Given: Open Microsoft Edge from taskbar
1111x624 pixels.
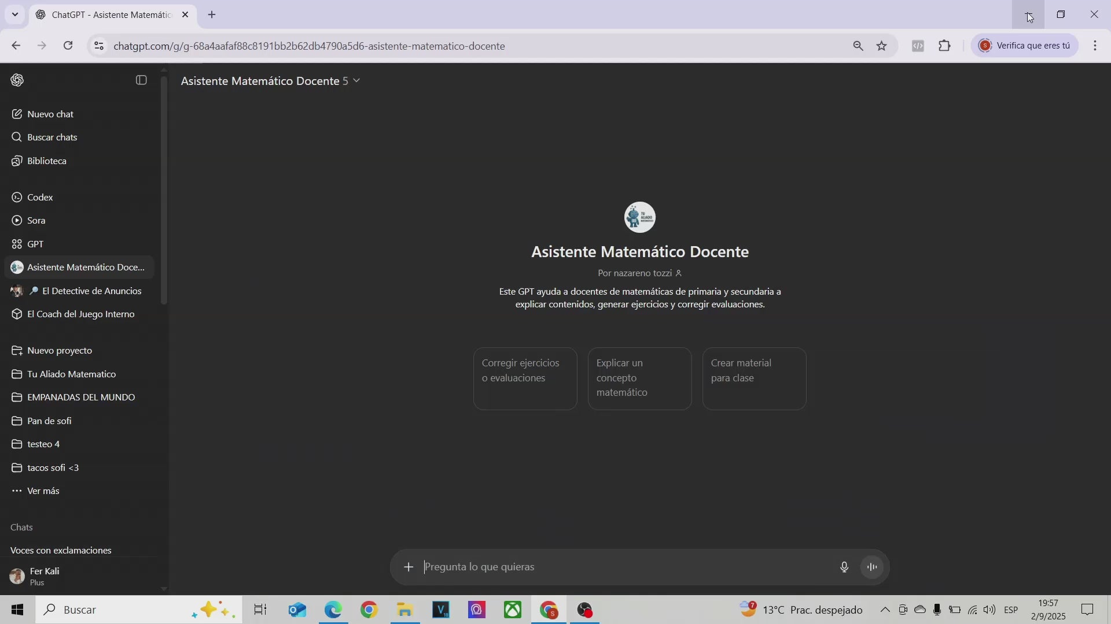Looking at the screenshot, I should (x=333, y=610).
